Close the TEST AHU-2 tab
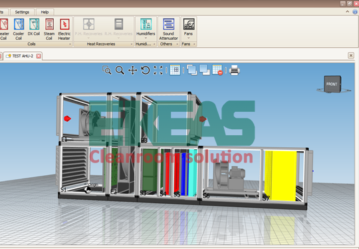The width and height of the screenshot is (359, 249). pos(39,56)
